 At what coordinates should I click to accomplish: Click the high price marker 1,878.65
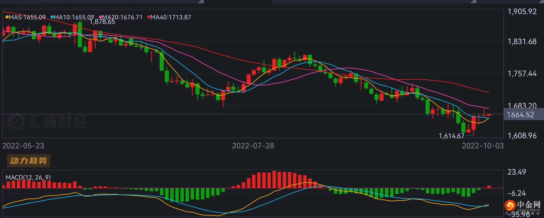click(102, 22)
